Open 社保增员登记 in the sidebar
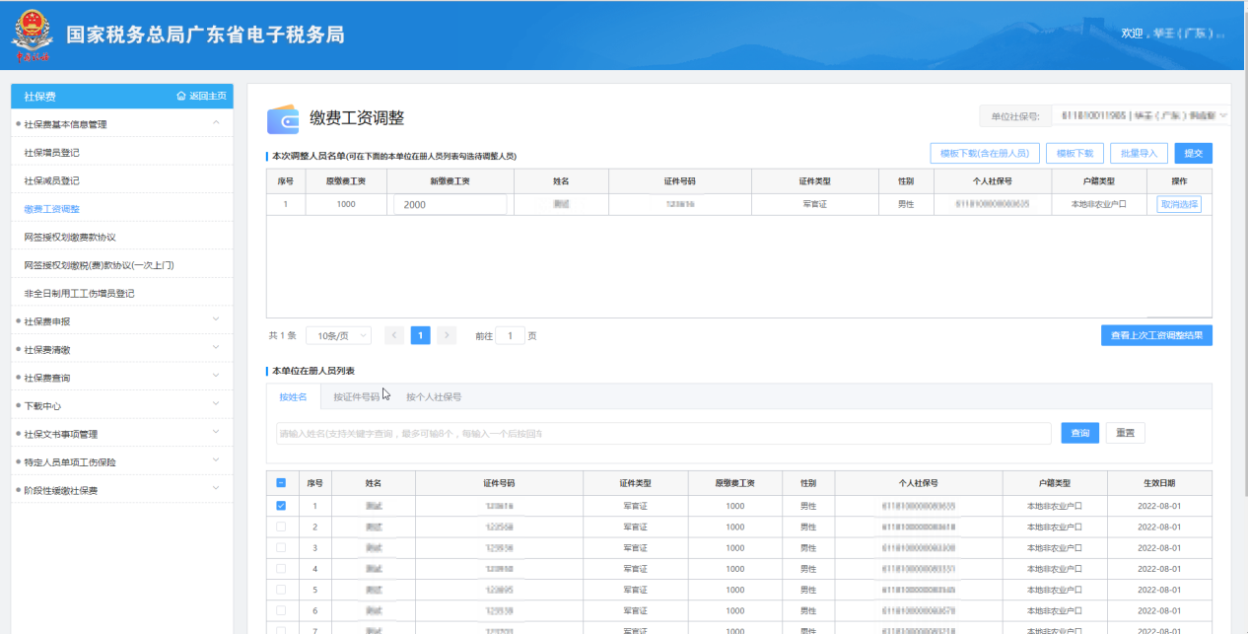Image resolution: width=1248 pixels, height=634 pixels. click(x=51, y=153)
